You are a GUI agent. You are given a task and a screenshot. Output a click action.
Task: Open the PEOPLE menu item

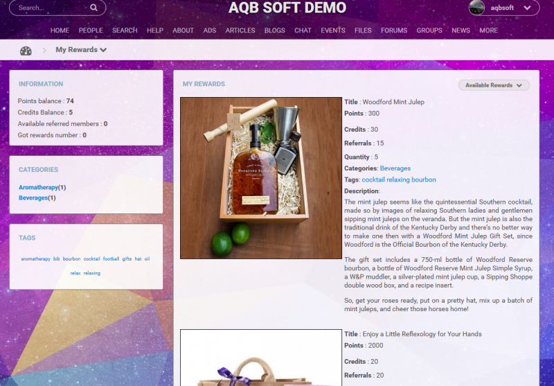tap(91, 30)
